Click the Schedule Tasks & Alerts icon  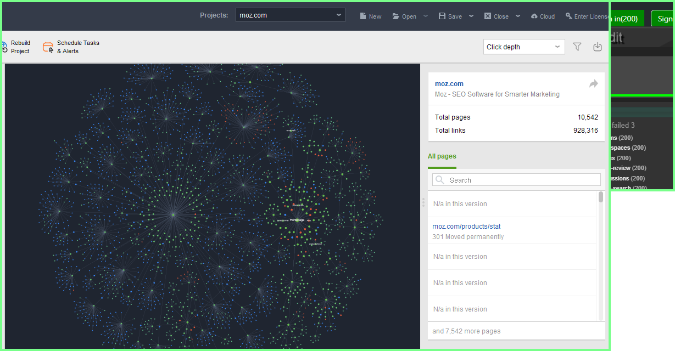coord(48,47)
